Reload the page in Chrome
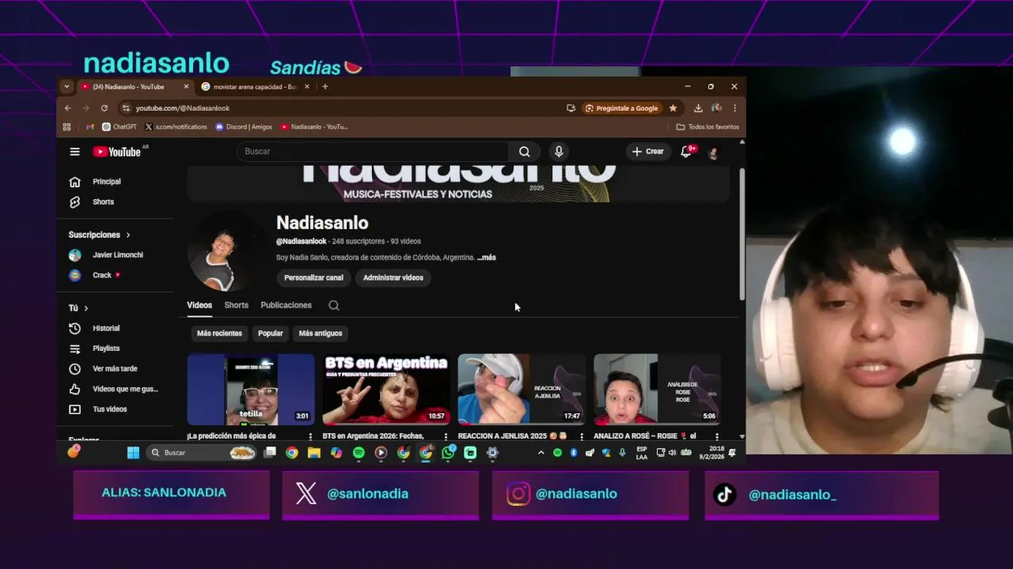Viewport: 1013px width, 569px height. [x=104, y=108]
